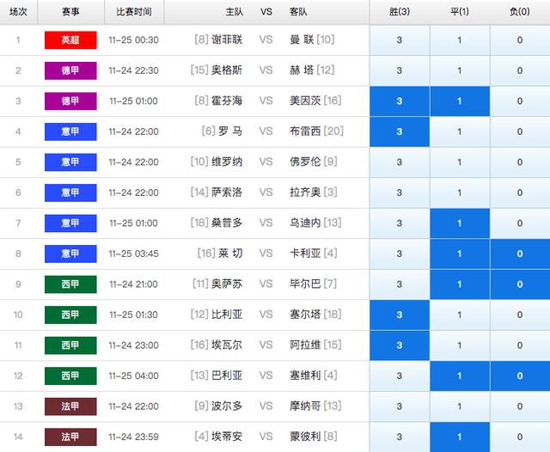Open home team 维罗纳

(227, 162)
